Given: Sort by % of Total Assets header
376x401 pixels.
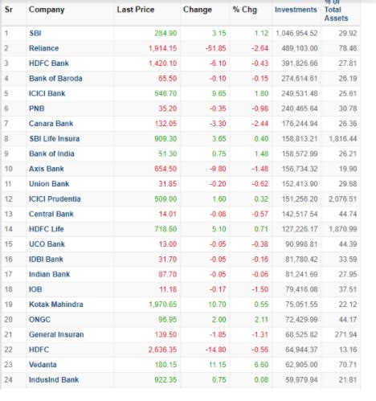Looking at the screenshot, I should (x=336, y=10).
